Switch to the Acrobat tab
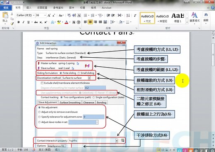 click(x=106, y=8)
